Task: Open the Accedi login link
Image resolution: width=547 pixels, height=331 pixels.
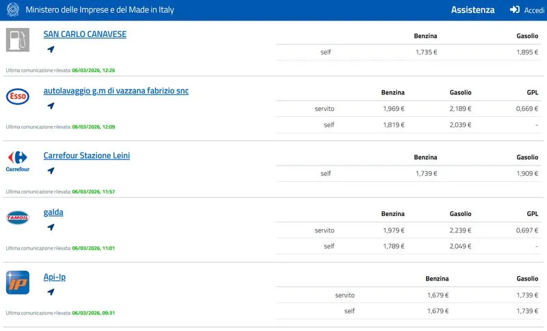Action: click(533, 10)
